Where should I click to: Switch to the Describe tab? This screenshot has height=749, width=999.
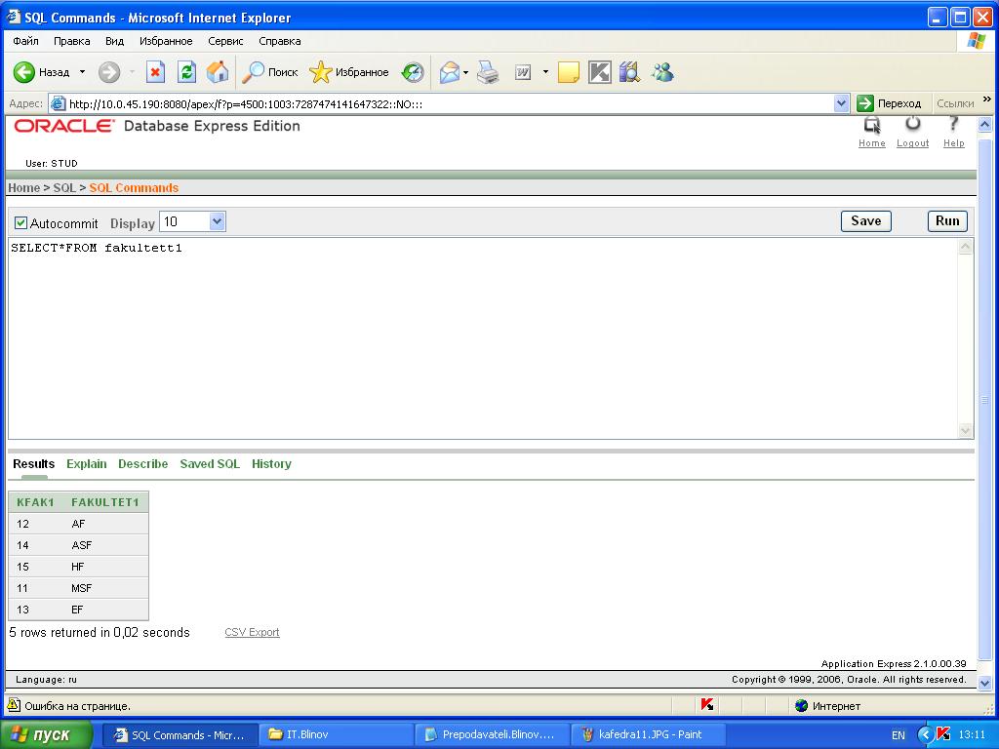142,463
